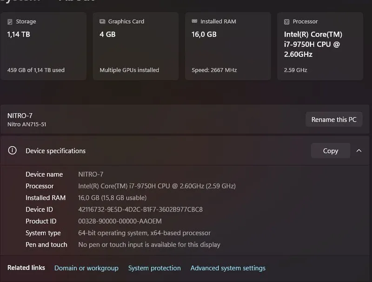Select '16,0 GB (15,8 GB usable)' value
Image resolution: width=372 pixels, height=282 pixels.
[x=112, y=198]
